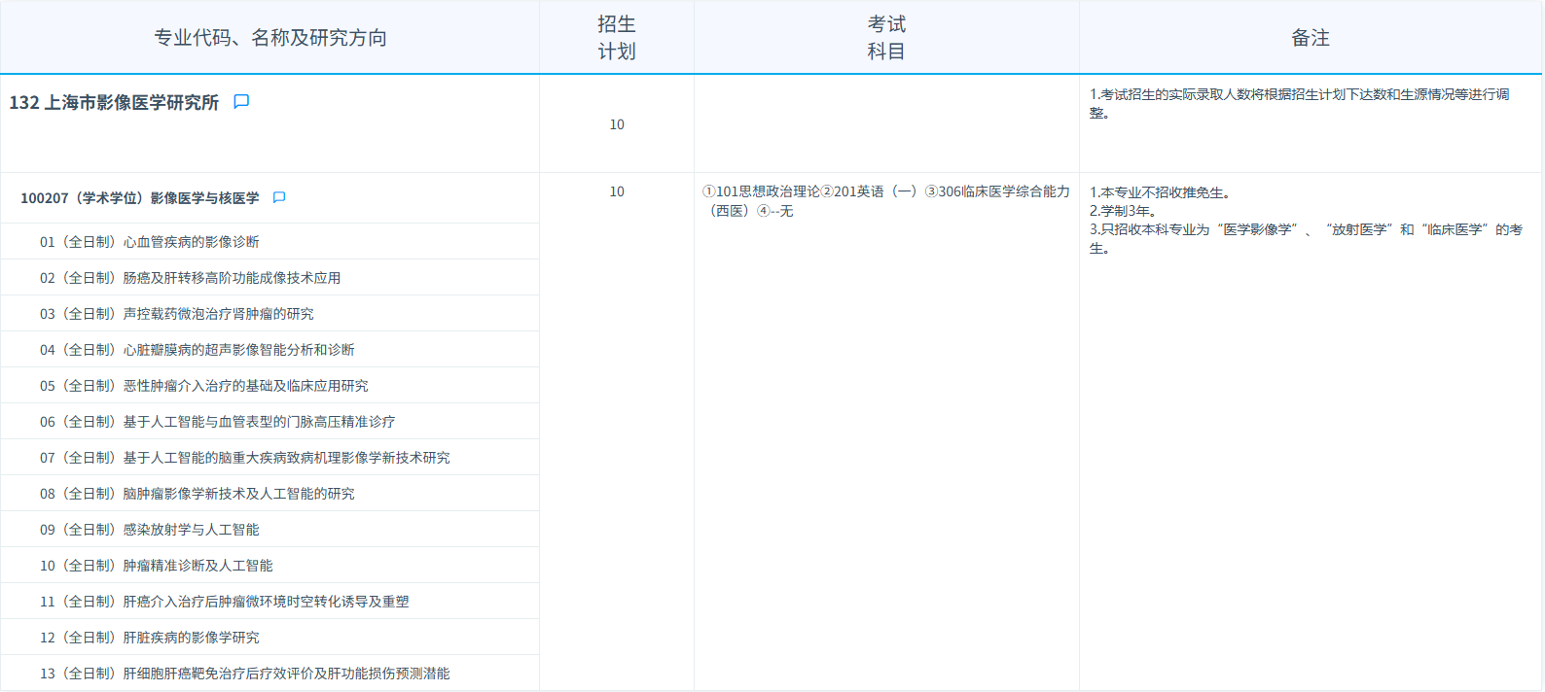Select major 100207 影像医学与核医学
The width and height of the screenshot is (1545, 692).
click(x=139, y=198)
